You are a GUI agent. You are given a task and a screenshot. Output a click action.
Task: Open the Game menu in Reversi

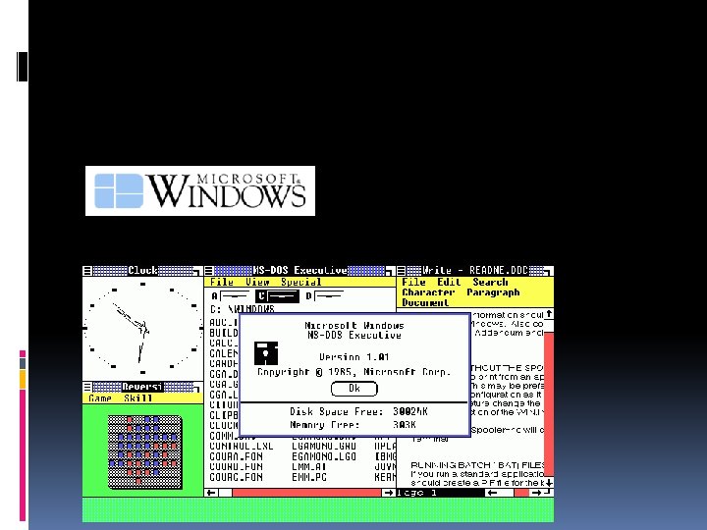100,398
